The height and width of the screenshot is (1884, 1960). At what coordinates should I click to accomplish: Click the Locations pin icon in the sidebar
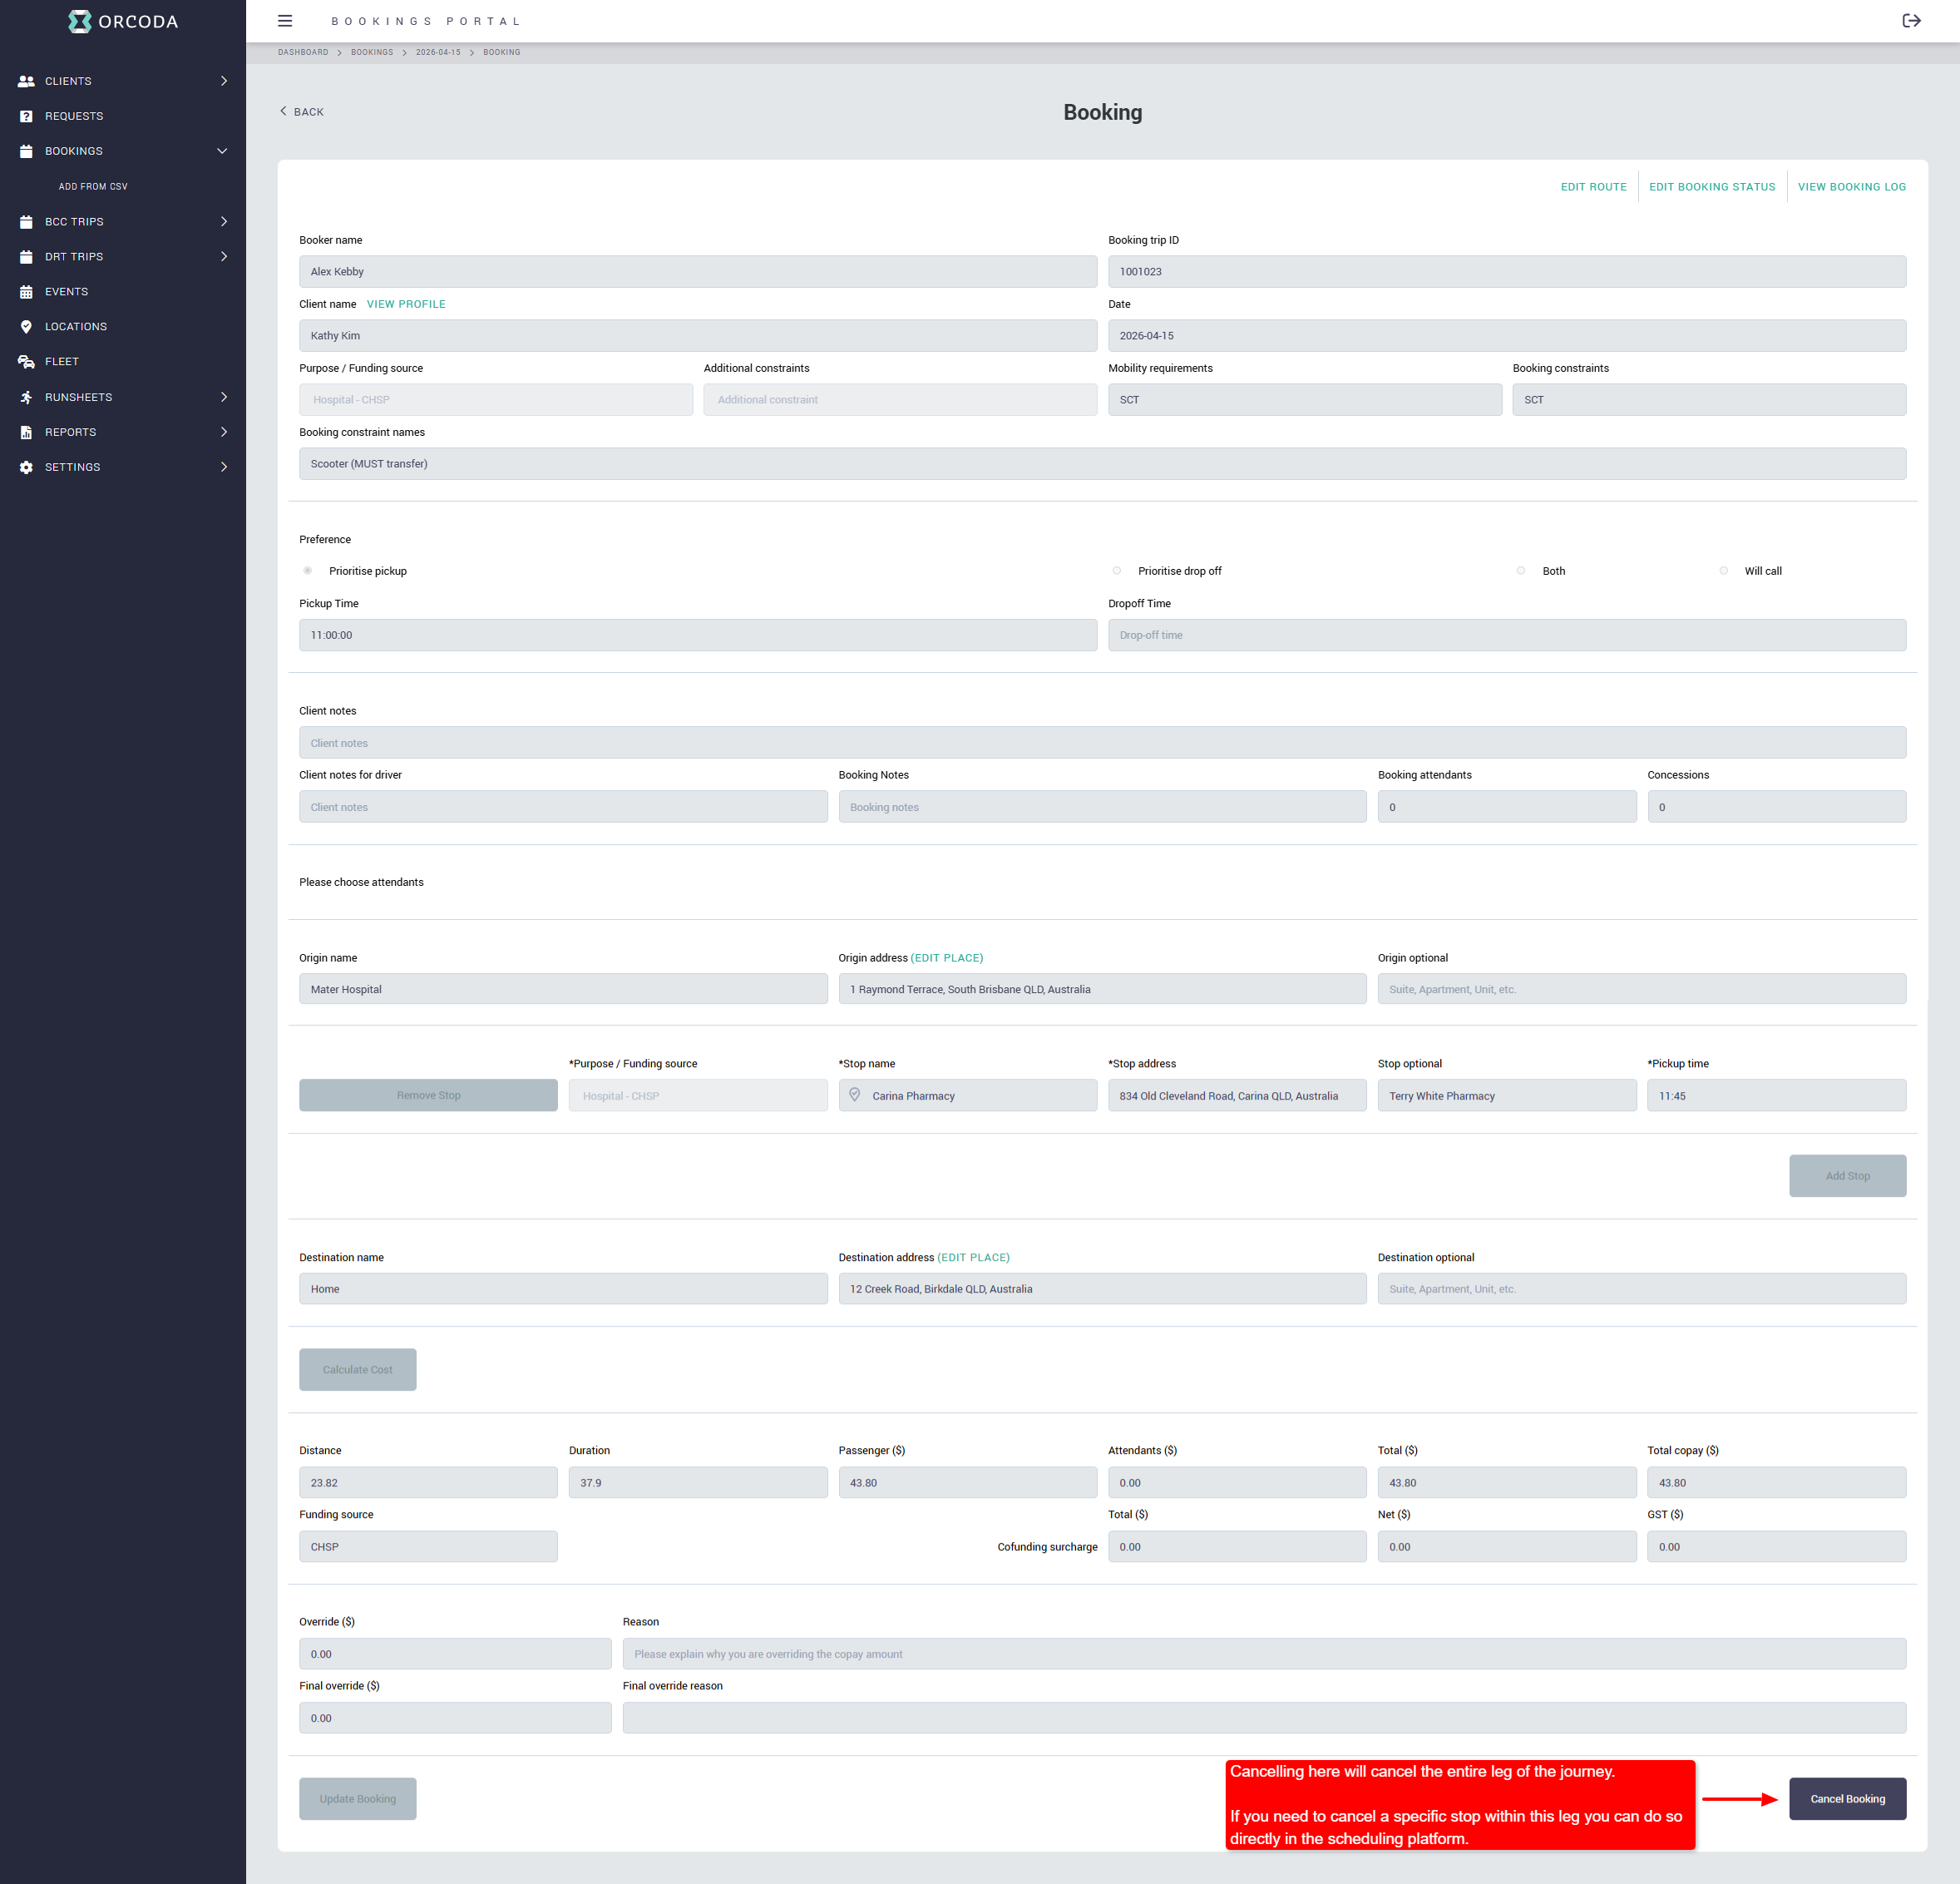[x=26, y=326]
